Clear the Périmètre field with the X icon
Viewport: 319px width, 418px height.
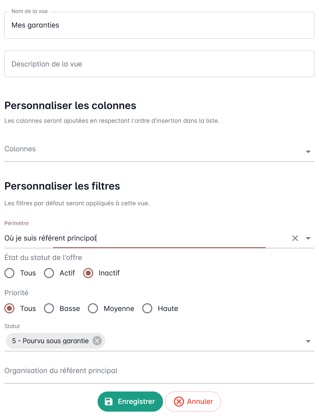295,238
